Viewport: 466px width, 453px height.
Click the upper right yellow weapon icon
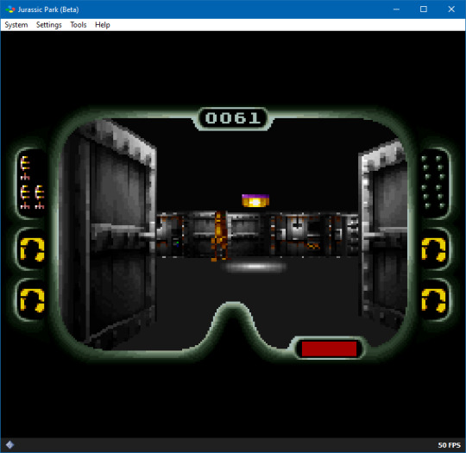point(433,249)
